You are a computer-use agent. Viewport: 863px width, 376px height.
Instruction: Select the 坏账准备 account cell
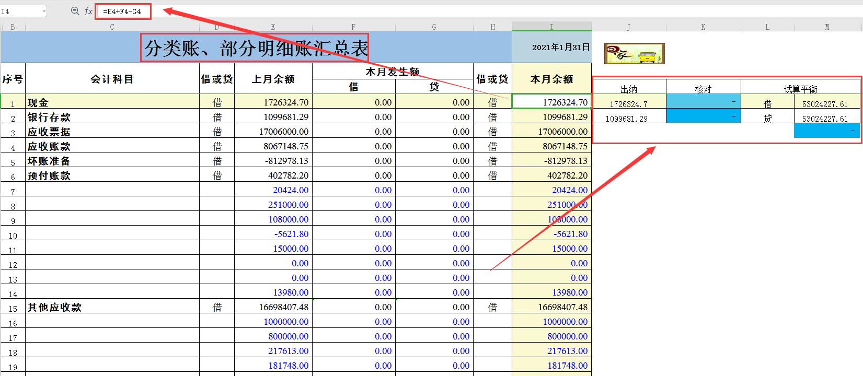click(x=112, y=161)
